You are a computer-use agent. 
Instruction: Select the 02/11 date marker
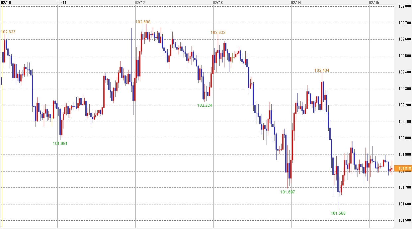[61, 2]
